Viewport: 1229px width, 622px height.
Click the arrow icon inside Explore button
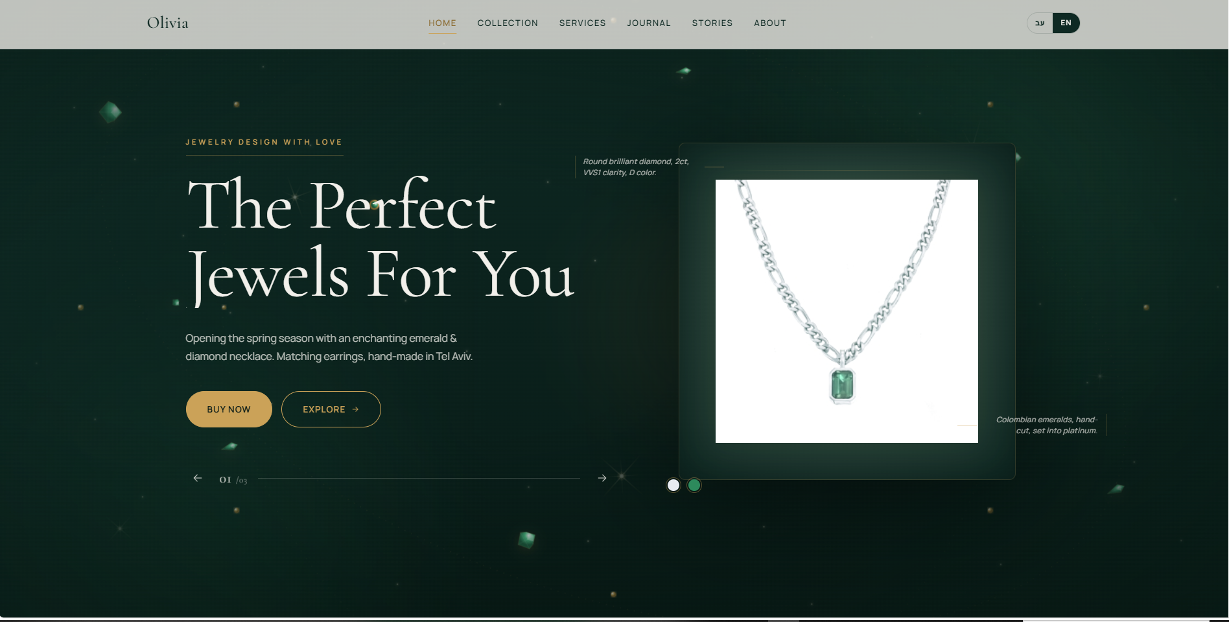click(x=355, y=409)
